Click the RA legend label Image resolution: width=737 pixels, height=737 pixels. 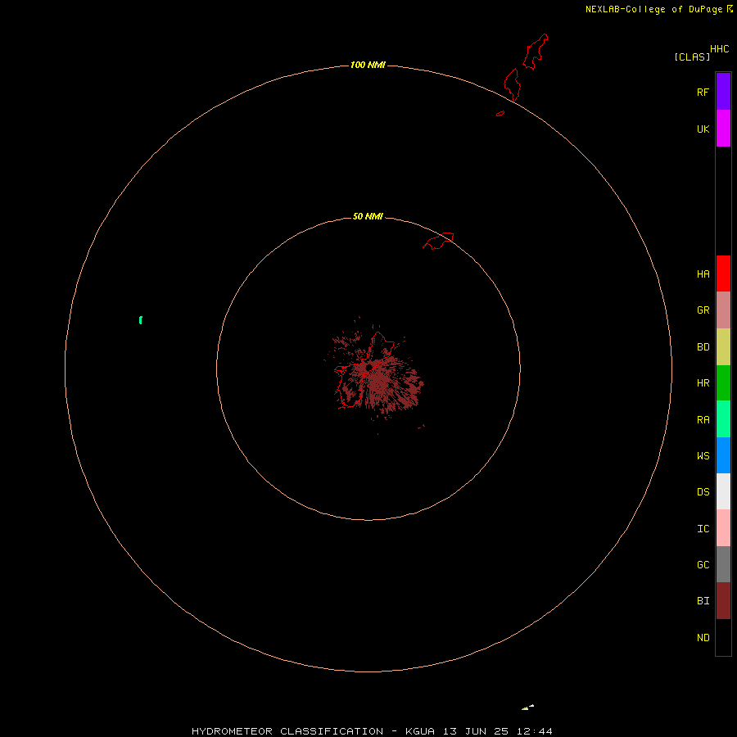[703, 420]
